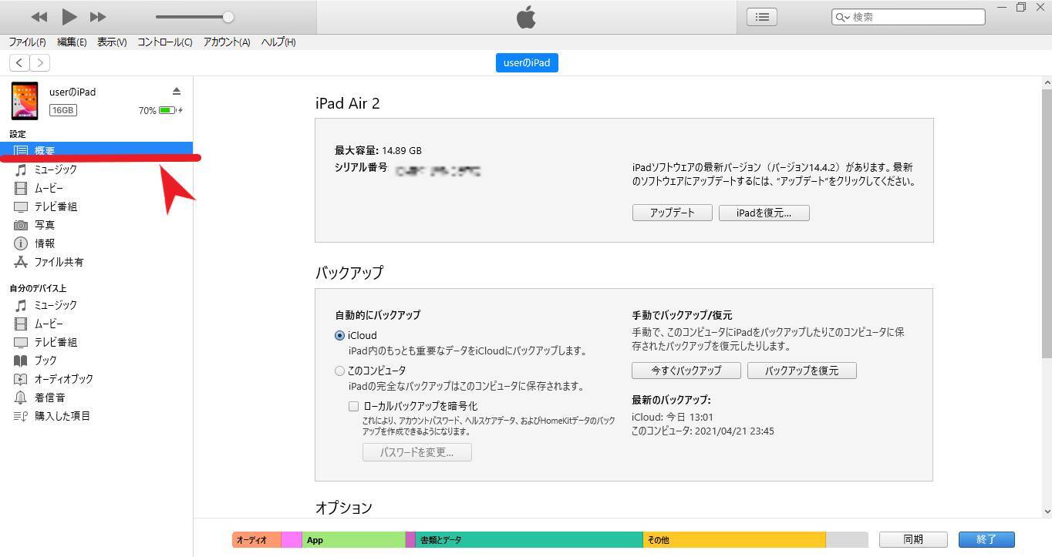Click the vertical scrollbar thumb
This screenshot has height=557, width=1052.
(1047, 223)
